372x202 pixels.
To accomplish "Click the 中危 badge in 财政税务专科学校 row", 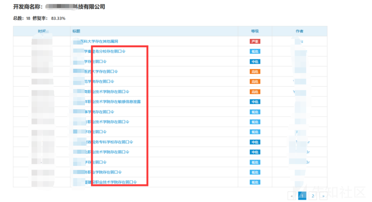I will point(255,142).
